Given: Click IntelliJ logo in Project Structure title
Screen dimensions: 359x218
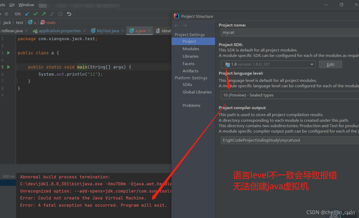Looking at the screenshot, I should (x=176, y=16).
